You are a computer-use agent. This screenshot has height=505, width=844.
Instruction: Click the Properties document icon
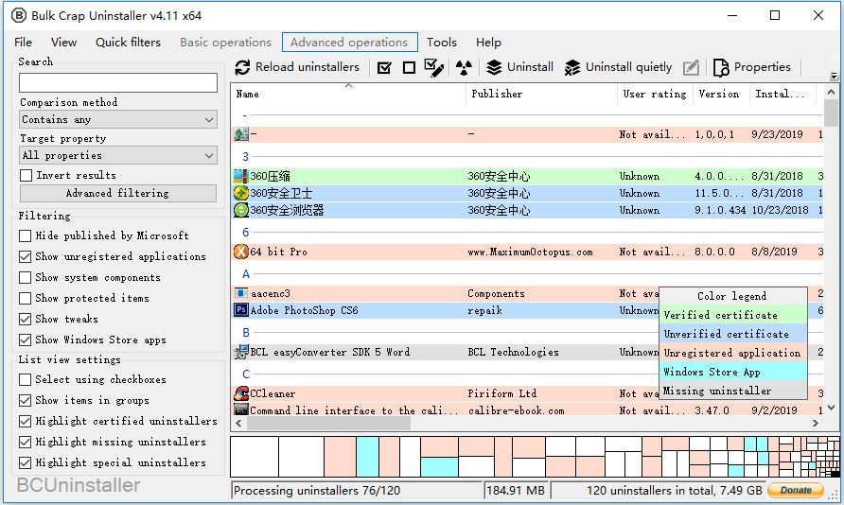click(721, 68)
